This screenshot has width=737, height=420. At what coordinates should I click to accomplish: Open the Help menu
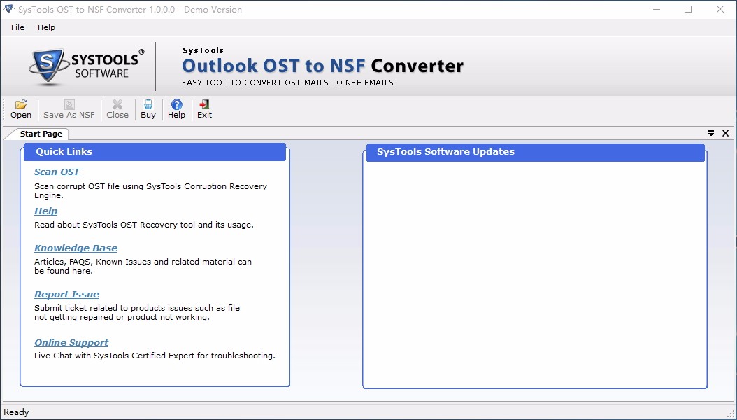pos(46,27)
